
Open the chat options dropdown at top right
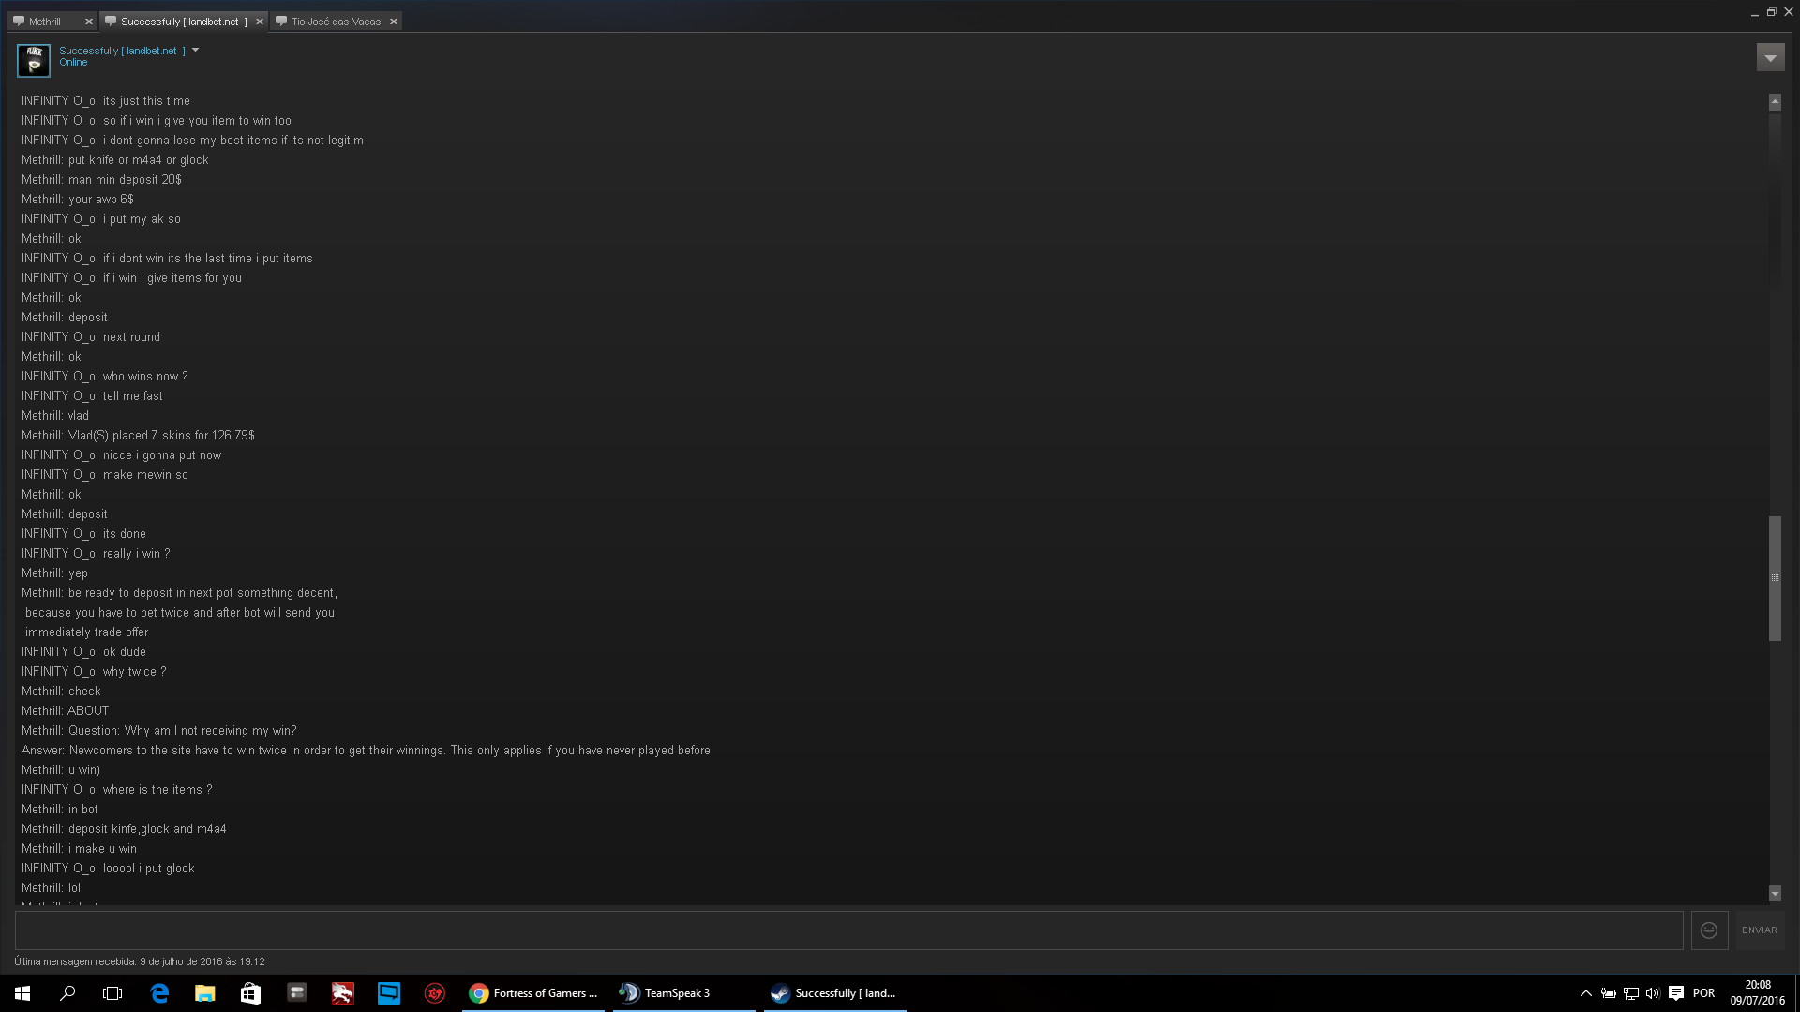coord(1770,58)
